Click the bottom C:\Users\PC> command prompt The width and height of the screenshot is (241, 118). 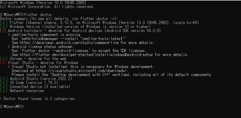click(12, 106)
